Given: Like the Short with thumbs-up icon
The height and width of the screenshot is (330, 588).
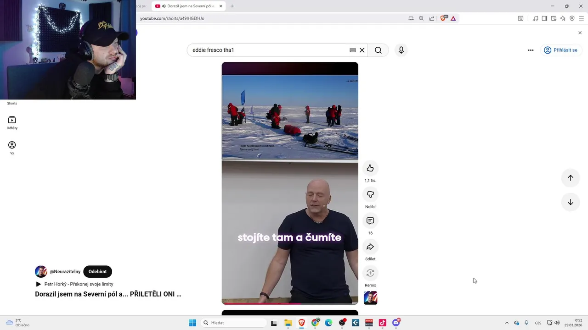Looking at the screenshot, I should pos(370,168).
